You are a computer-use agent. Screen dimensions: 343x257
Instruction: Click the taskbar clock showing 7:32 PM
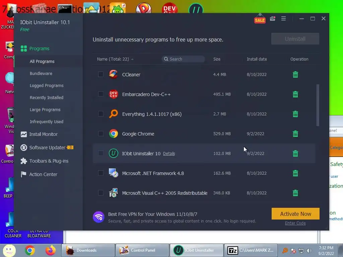pos(326,251)
